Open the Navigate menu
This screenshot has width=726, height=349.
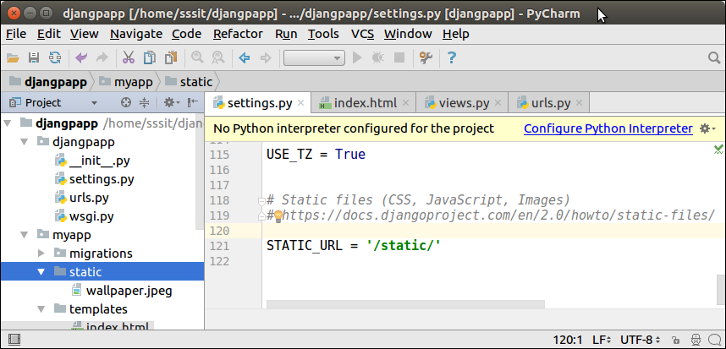click(x=136, y=34)
